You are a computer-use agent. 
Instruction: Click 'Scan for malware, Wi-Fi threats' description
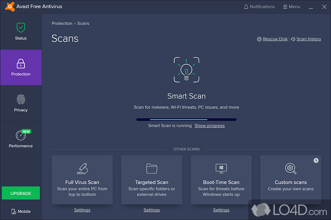pos(187,107)
